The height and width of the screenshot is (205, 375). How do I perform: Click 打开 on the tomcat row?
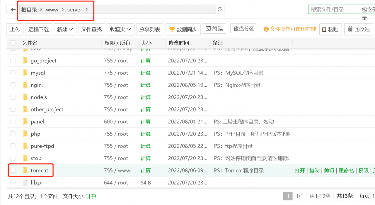pos(300,170)
